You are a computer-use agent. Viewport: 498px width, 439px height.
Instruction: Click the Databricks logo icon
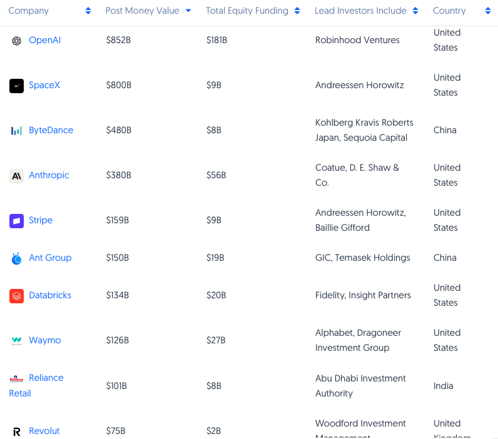(16, 296)
